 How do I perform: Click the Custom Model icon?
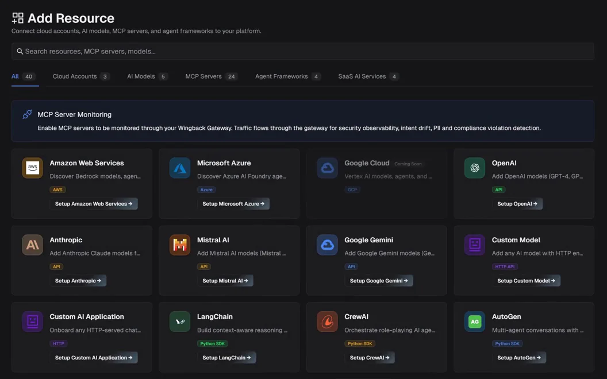point(475,245)
